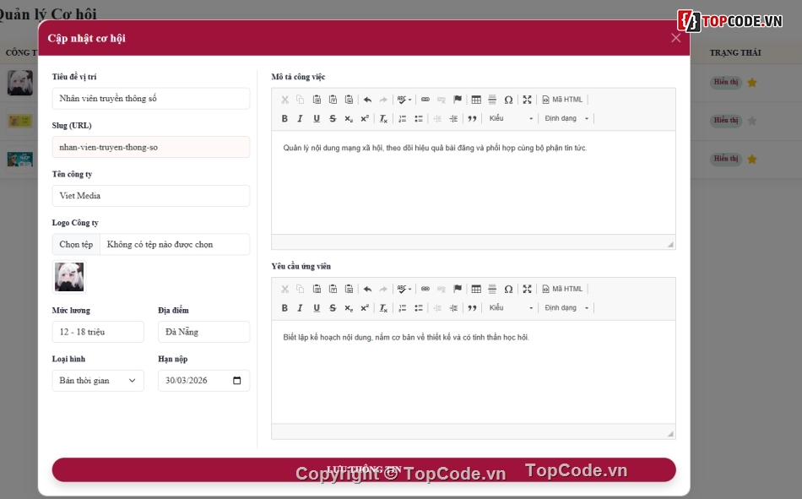Click TRẠNG THÁI column header in background table
This screenshot has height=499, width=802.
pos(735,52)
